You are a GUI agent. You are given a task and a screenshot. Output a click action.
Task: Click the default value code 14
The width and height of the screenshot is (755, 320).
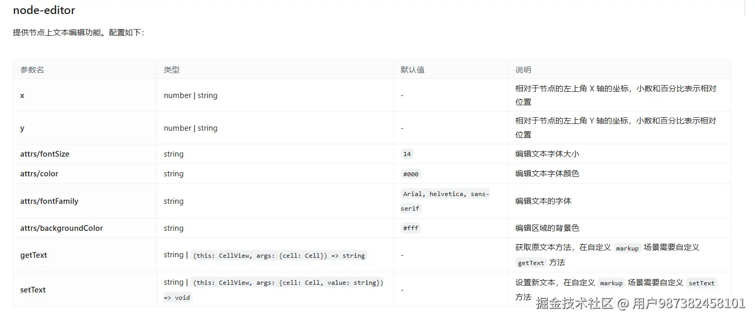point(407,154)
